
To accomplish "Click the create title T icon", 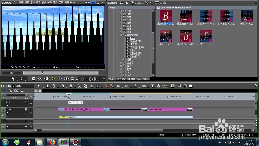I will click(152, 86).
